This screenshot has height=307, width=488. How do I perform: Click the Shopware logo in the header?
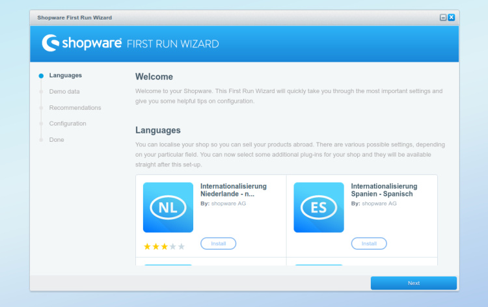tap(82, 44)
